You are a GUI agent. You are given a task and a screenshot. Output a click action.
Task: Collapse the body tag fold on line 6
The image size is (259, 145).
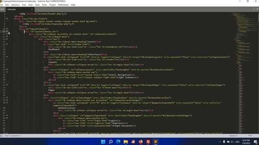[7, 19]
